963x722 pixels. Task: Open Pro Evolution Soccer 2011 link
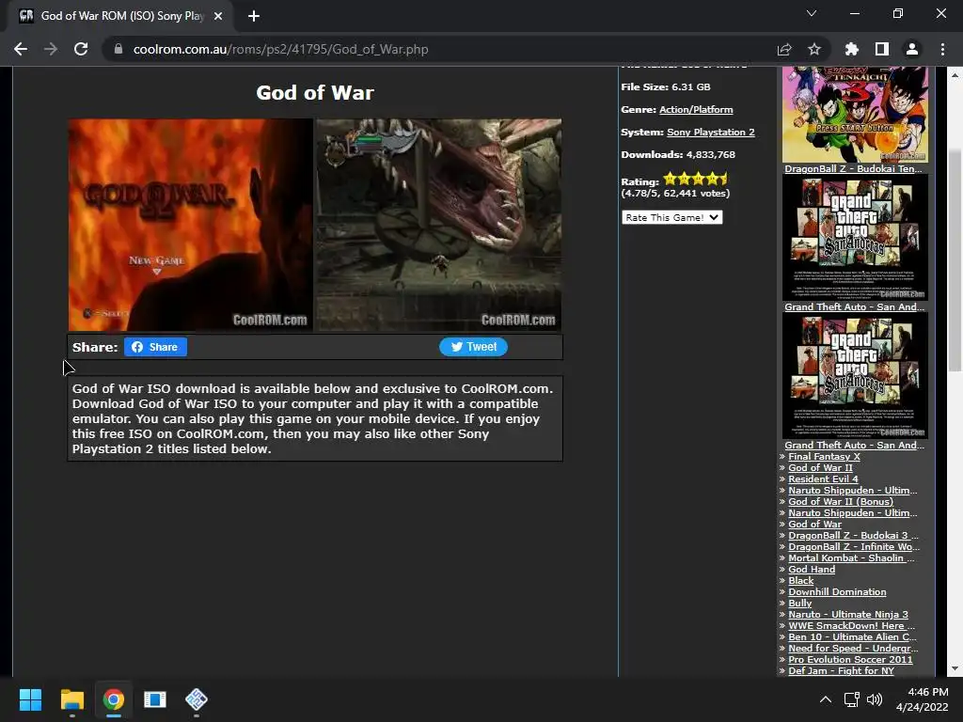pos(850,659)
